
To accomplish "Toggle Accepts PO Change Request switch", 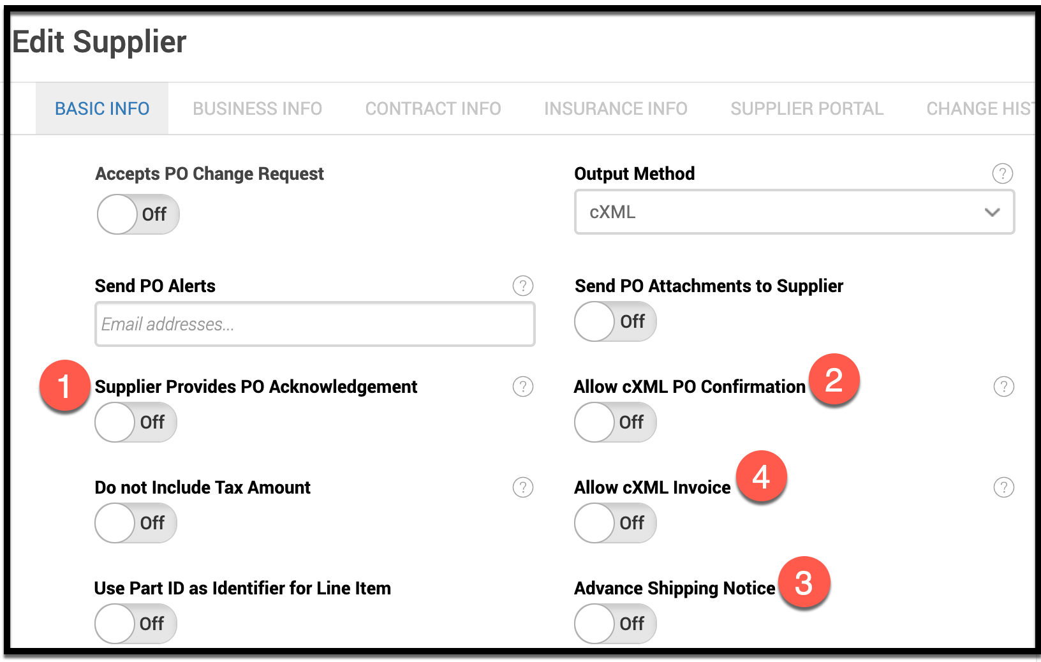I will pos(138,214).
